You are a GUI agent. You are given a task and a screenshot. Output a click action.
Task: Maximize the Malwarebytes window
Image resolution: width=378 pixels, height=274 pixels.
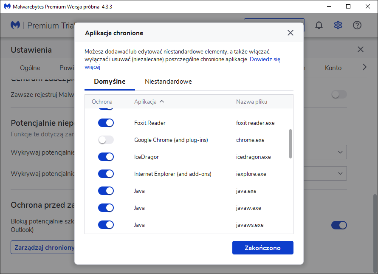coord(348,6)
